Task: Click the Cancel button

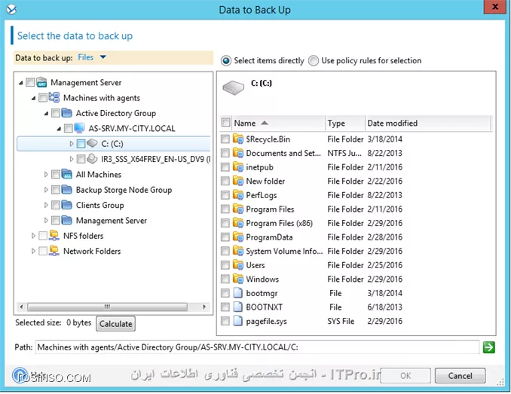Action: tap(460, 376)
